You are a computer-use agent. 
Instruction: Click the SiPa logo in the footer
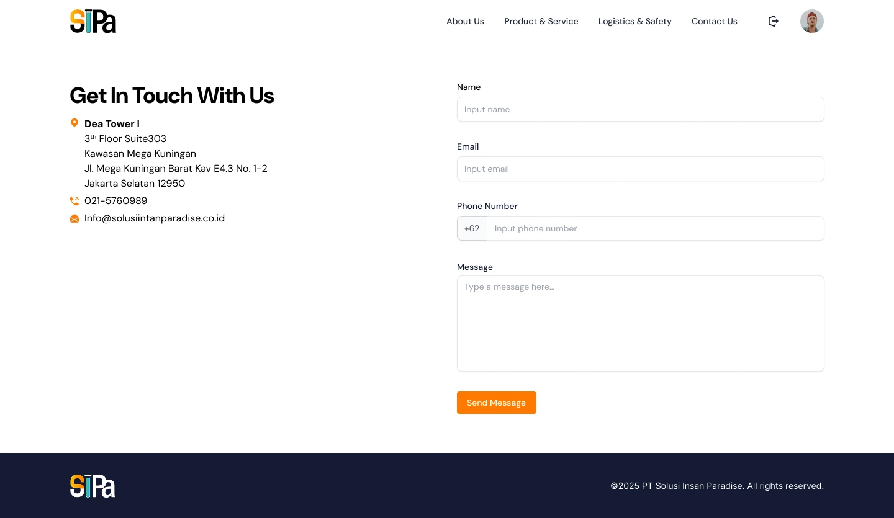[x=93, y=486]
